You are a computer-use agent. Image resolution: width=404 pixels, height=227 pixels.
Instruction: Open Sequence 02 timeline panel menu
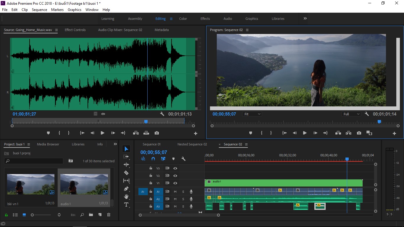coord(246,145)
